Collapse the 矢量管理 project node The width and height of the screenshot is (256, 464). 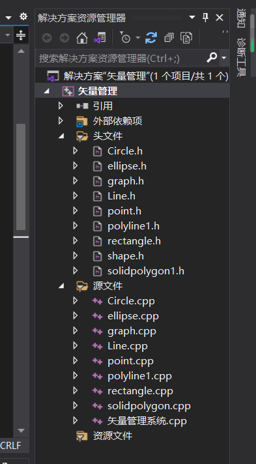tap(46, 91)
